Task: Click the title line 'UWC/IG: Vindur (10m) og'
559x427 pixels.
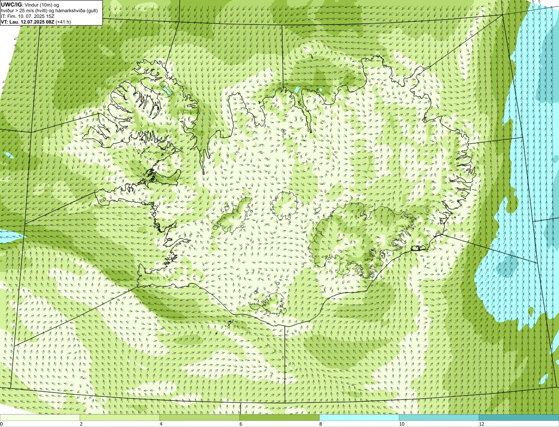Action: (30, 4)
